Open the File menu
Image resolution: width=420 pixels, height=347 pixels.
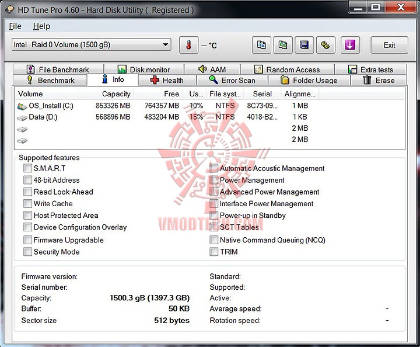pyautogui.click(x=15, y=26)
